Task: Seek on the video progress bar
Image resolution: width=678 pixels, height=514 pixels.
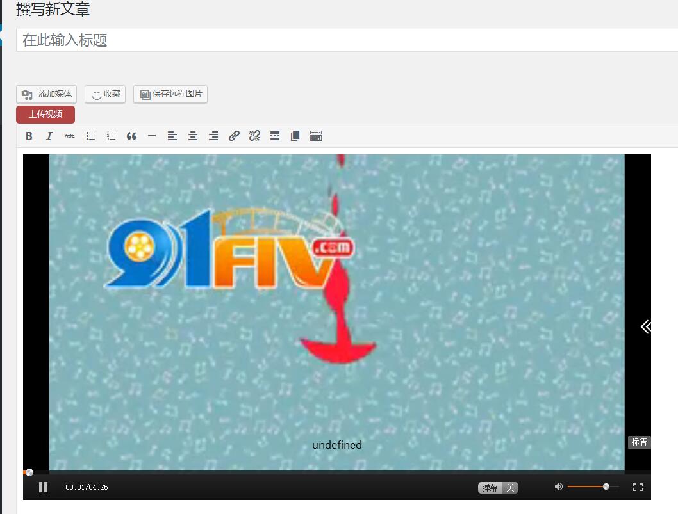Action: point(337,472)
